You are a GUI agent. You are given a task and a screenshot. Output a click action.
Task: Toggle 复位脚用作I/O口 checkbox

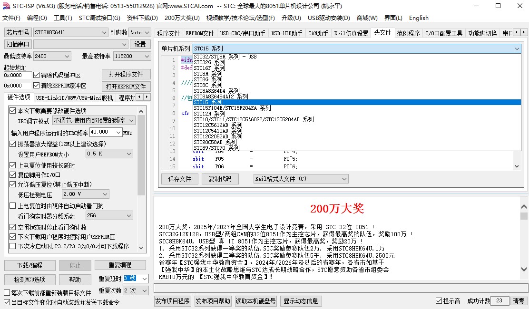(13, 175)
